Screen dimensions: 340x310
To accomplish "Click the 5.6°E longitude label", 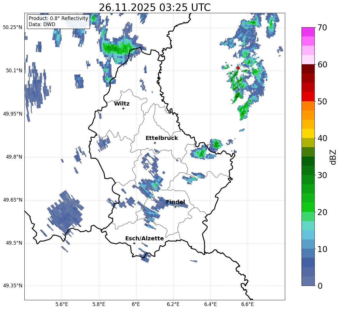I will pyautogui.click(x=62, y=304).
